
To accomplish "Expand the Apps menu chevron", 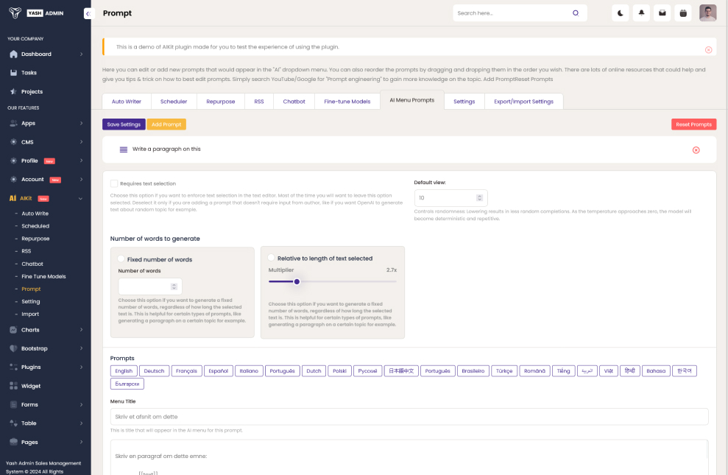I will 81,124.
